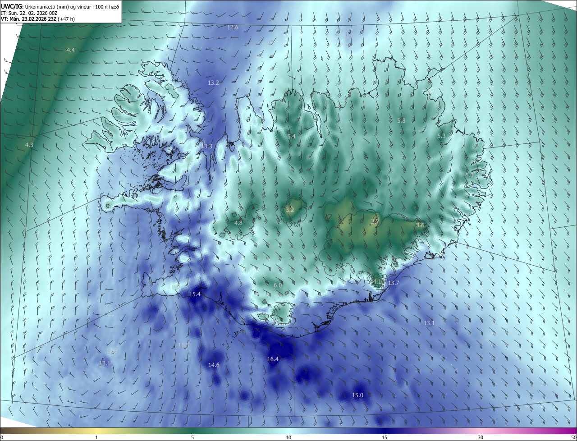Click the 15 tick on the color scale
This screenshot has width=577, height=441.
385,437
